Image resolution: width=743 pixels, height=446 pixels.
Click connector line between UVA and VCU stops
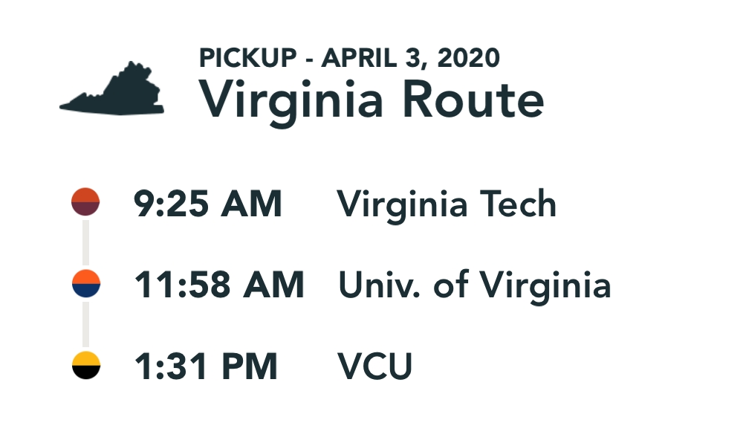pyautogui.click(x=85, y=324)
